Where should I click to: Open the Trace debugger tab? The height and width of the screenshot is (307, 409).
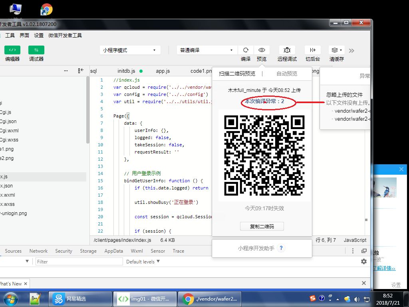pos(179,251)
